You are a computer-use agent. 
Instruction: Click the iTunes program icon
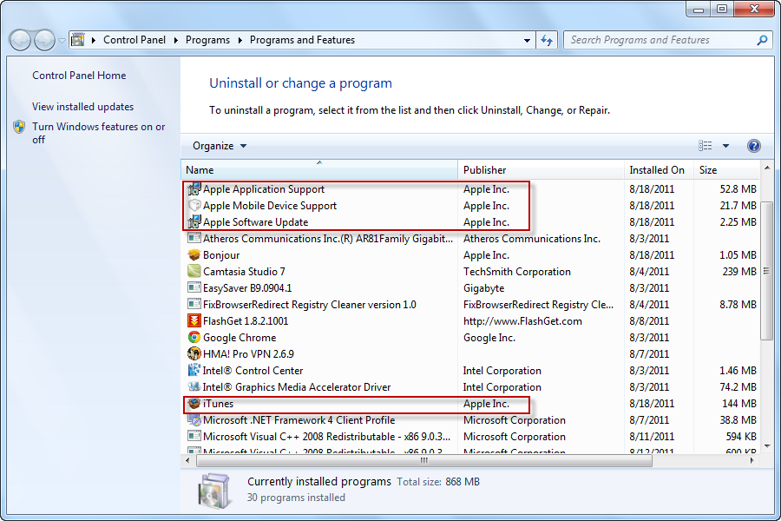(x=194, y=403)
